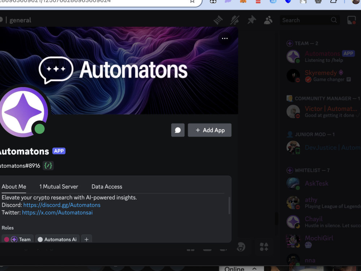Click Skyremedy's avatar
361x271 pixels.
pos(293,76)
